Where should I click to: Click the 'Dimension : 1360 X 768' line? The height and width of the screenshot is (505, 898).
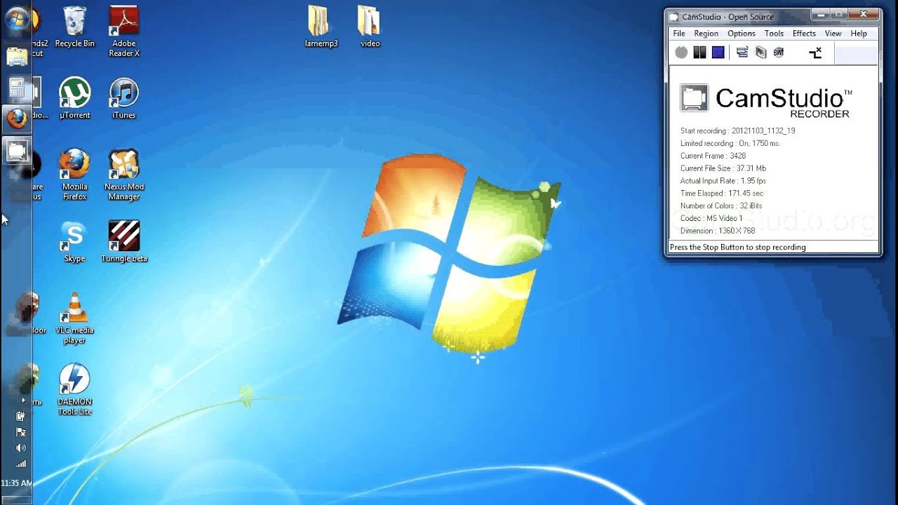[717, 231]
